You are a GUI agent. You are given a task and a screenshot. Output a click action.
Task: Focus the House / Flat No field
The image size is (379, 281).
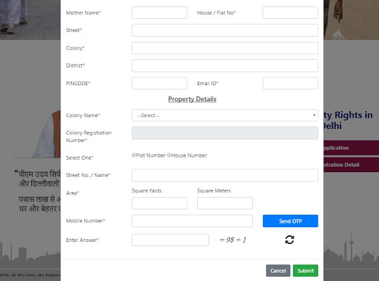pos(290,12)
